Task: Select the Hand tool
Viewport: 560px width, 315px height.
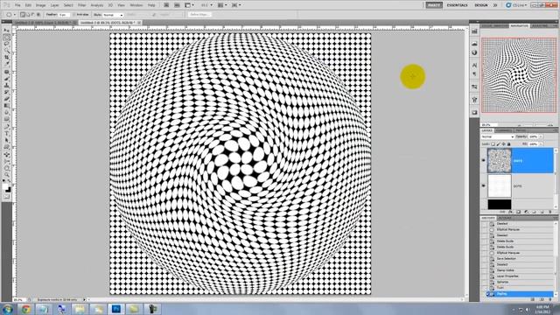Action: (x=7, y=168)
